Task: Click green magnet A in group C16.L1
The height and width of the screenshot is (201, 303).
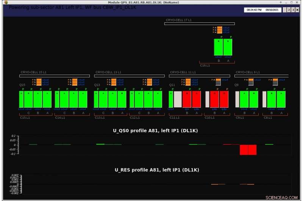Action: click(228, 47)
